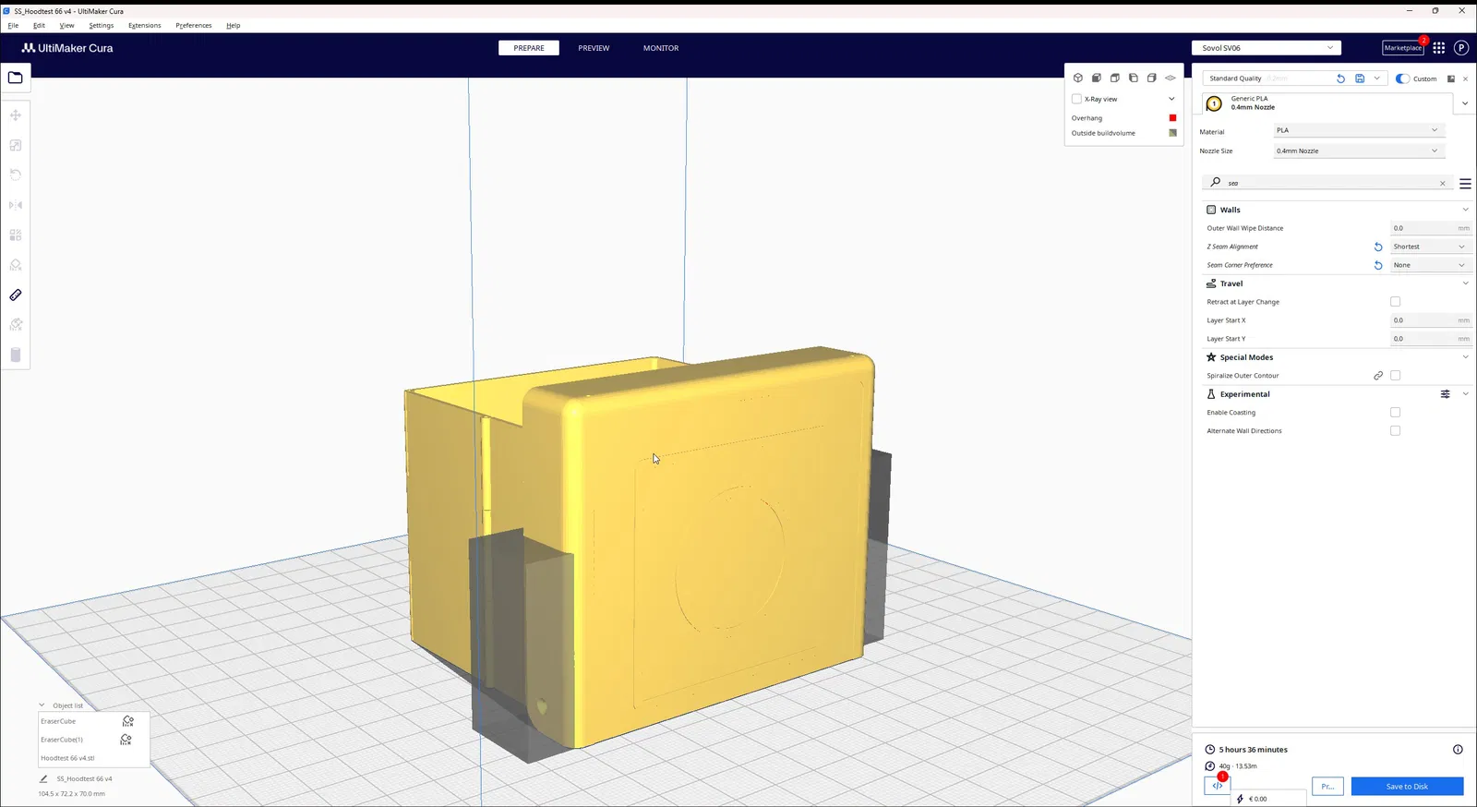
Task: Edit the Outer Wall Wipe Distance value
Action: click(x=1430, y=228)
